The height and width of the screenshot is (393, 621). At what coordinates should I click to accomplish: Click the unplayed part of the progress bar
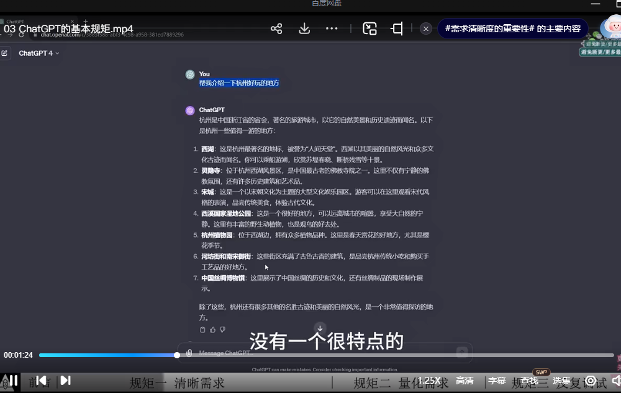[x=396, y=355]
